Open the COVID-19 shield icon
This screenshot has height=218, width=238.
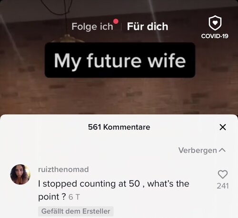click(215, 23)
